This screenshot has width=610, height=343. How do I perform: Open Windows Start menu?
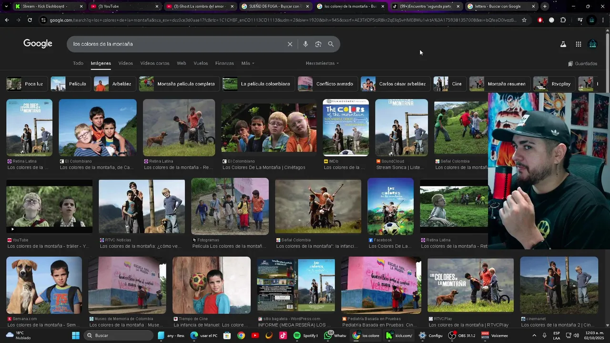[76, 335]
